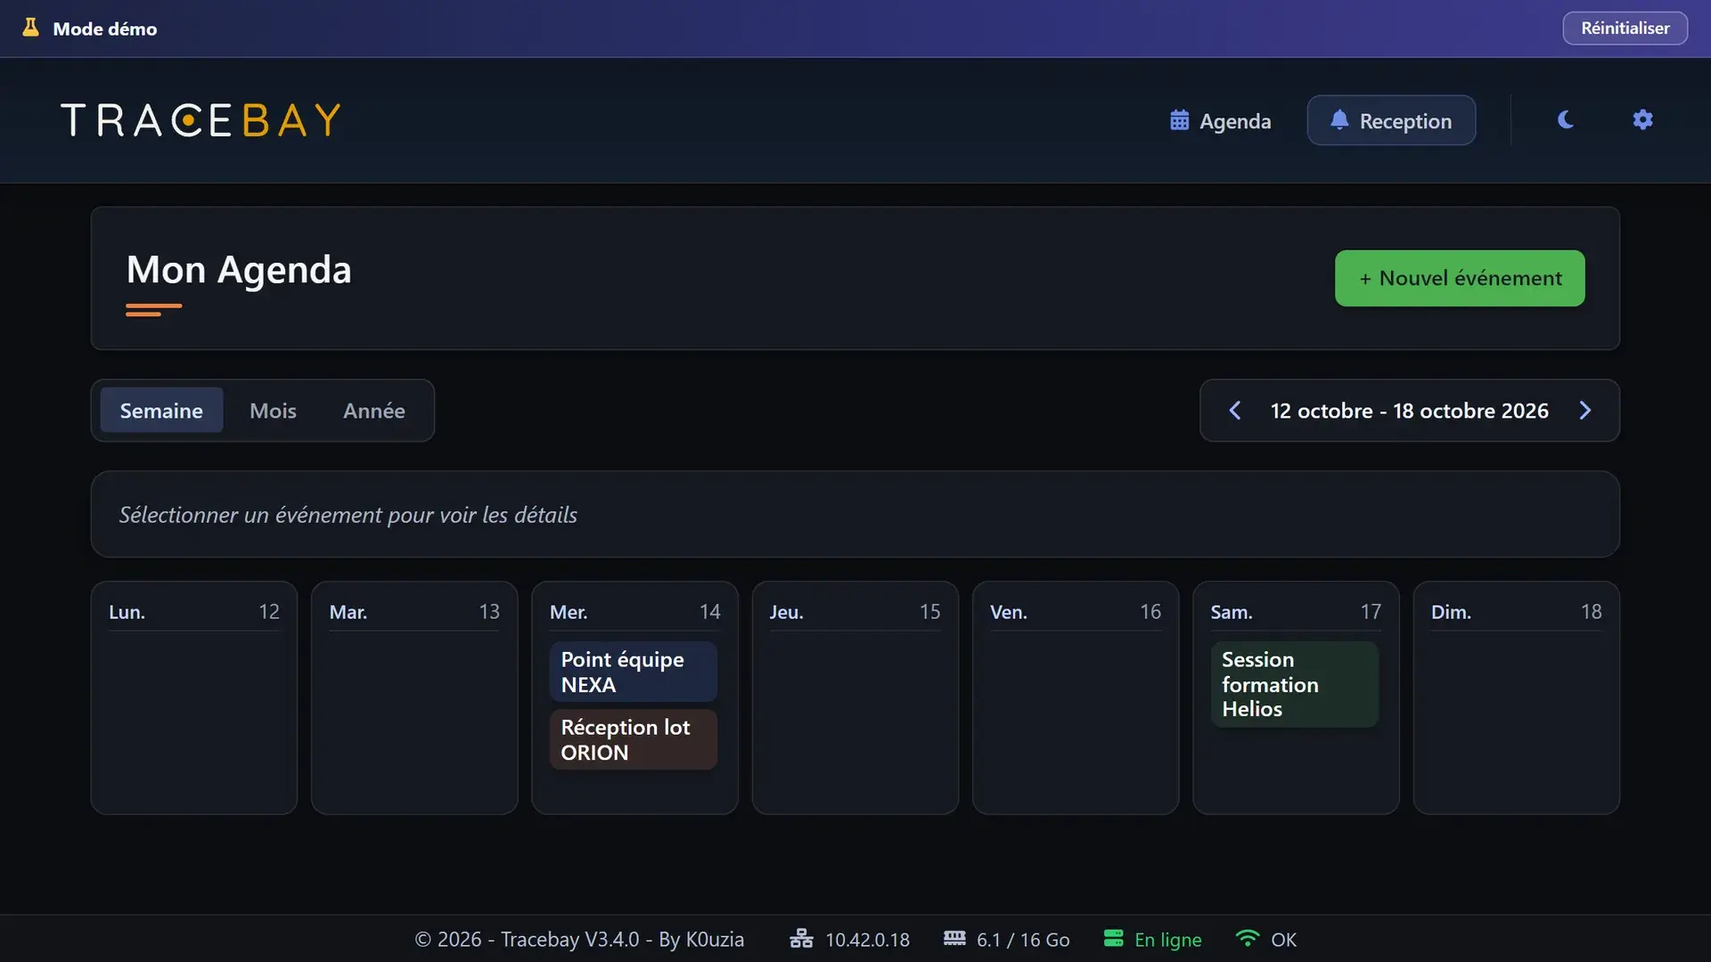Viewport: 1711px width, 962px height.
Task: Click the Agenda calendar icon
Action: pyautogui.click(x=1179, y=120)
